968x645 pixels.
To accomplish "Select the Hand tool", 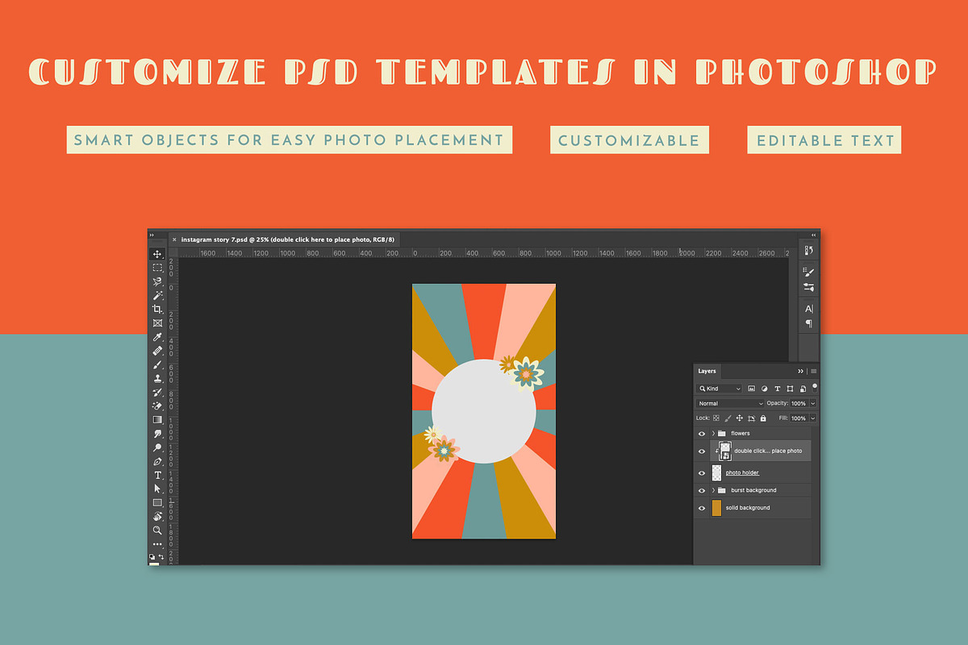I will [157, 516].
